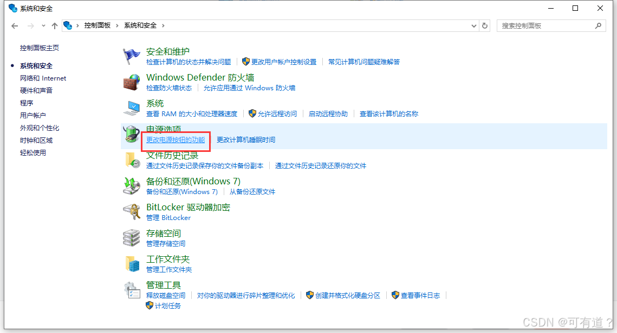Click the System computer monitor icon
617x333 pixels.
tap(131, 108)
